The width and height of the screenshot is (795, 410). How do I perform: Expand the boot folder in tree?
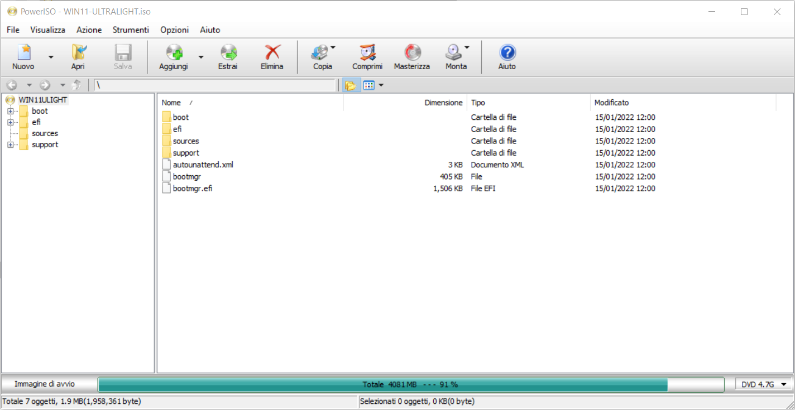pos(10,111)
